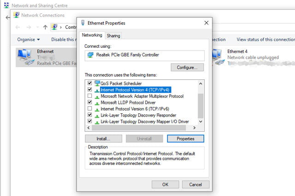Toggle Microsoft LLDP Protocol Driver checkbox
This screenshot has width=295, height=196.
point(90,102)
